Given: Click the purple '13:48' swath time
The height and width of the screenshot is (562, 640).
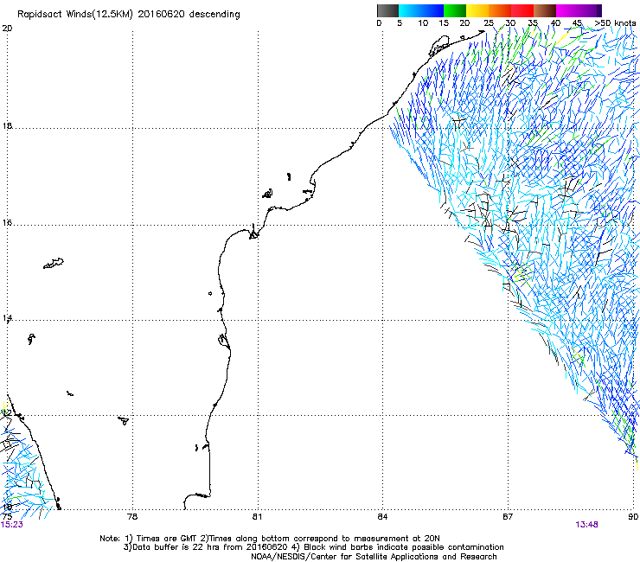Looking at the screenshot, I should 586,525.
